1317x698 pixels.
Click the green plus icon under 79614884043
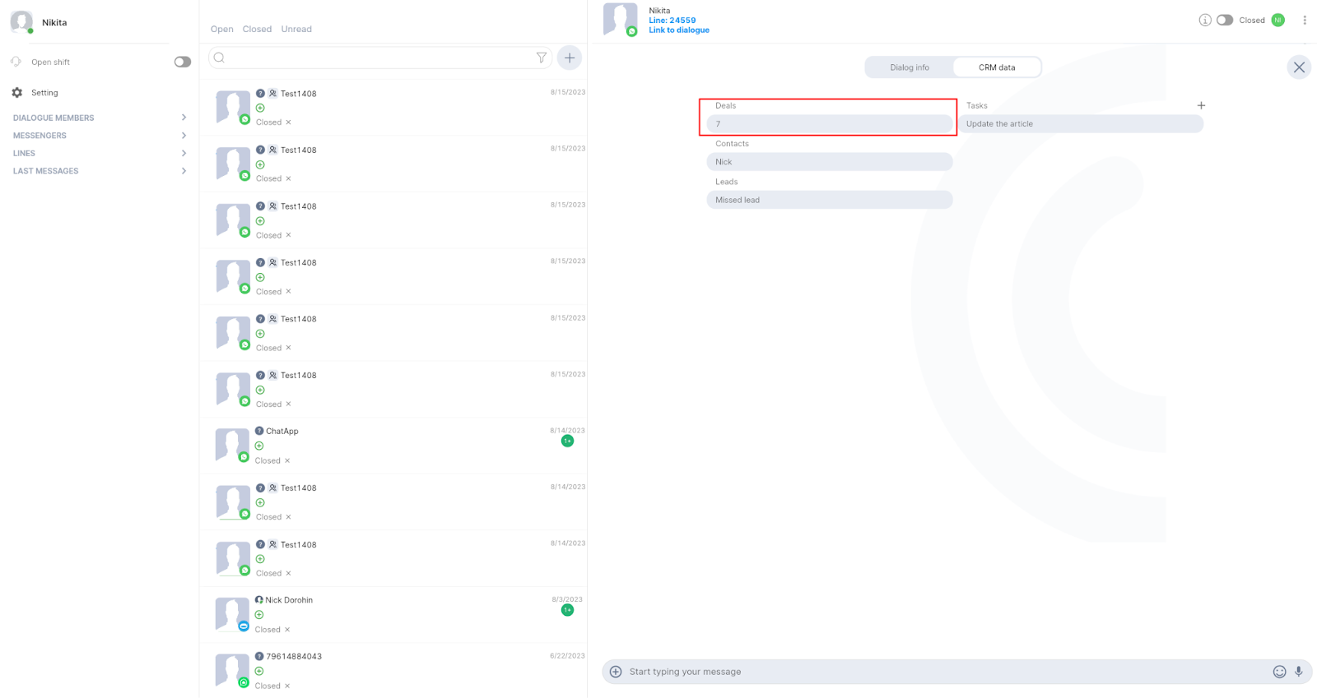coord(259,671)
